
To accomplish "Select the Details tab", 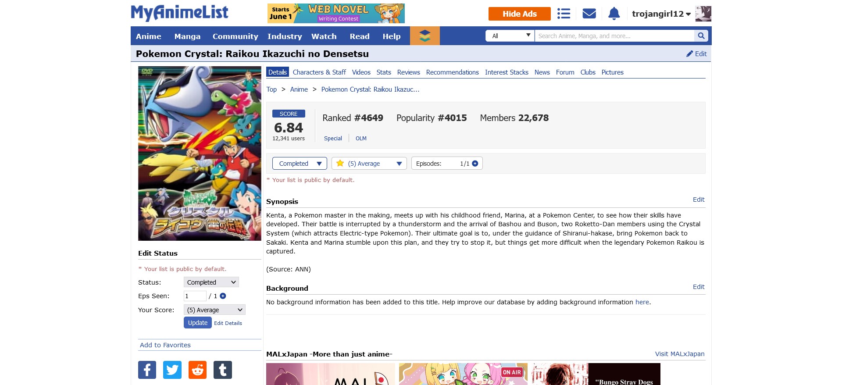I will point(278,72).
